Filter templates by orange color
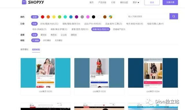Screen dimensions: 185x110 click(x=48, y=17)
